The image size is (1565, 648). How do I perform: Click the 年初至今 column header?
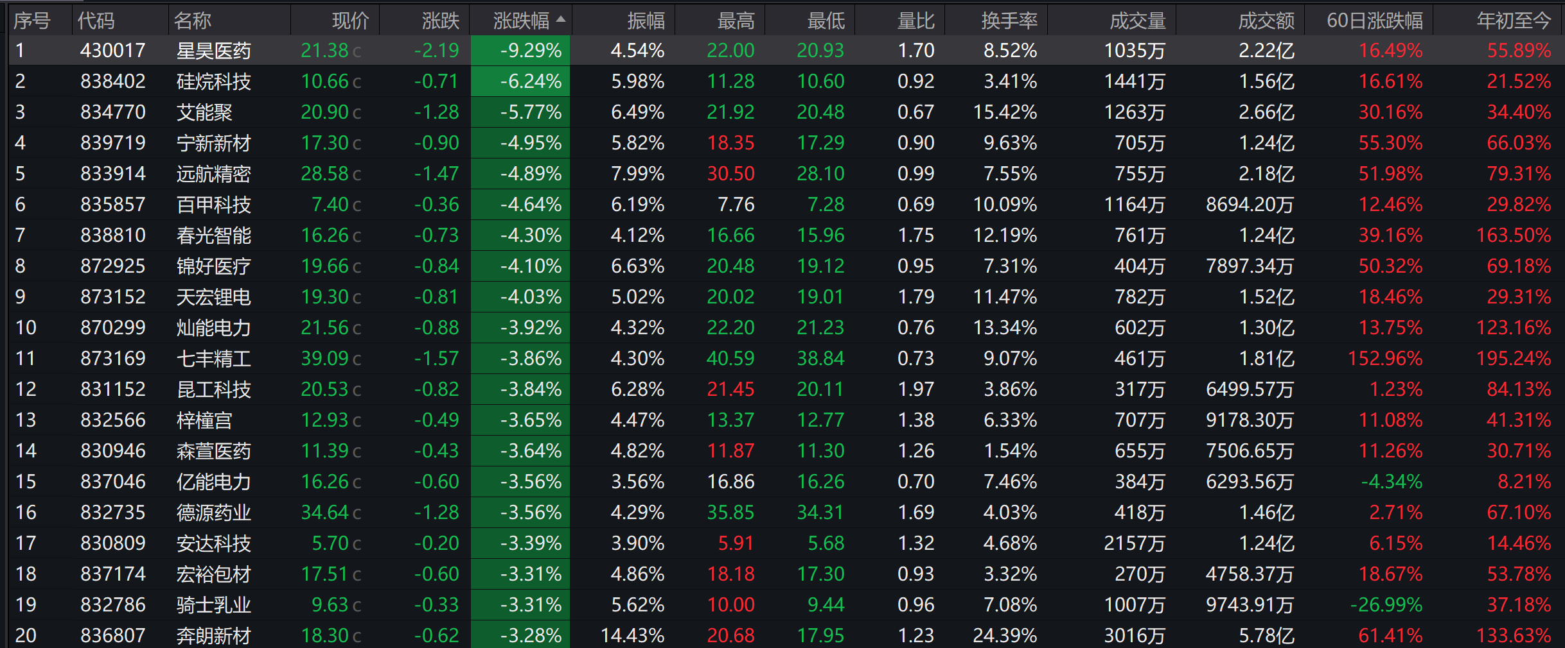pyautogui.click(x=1514, y=21)
